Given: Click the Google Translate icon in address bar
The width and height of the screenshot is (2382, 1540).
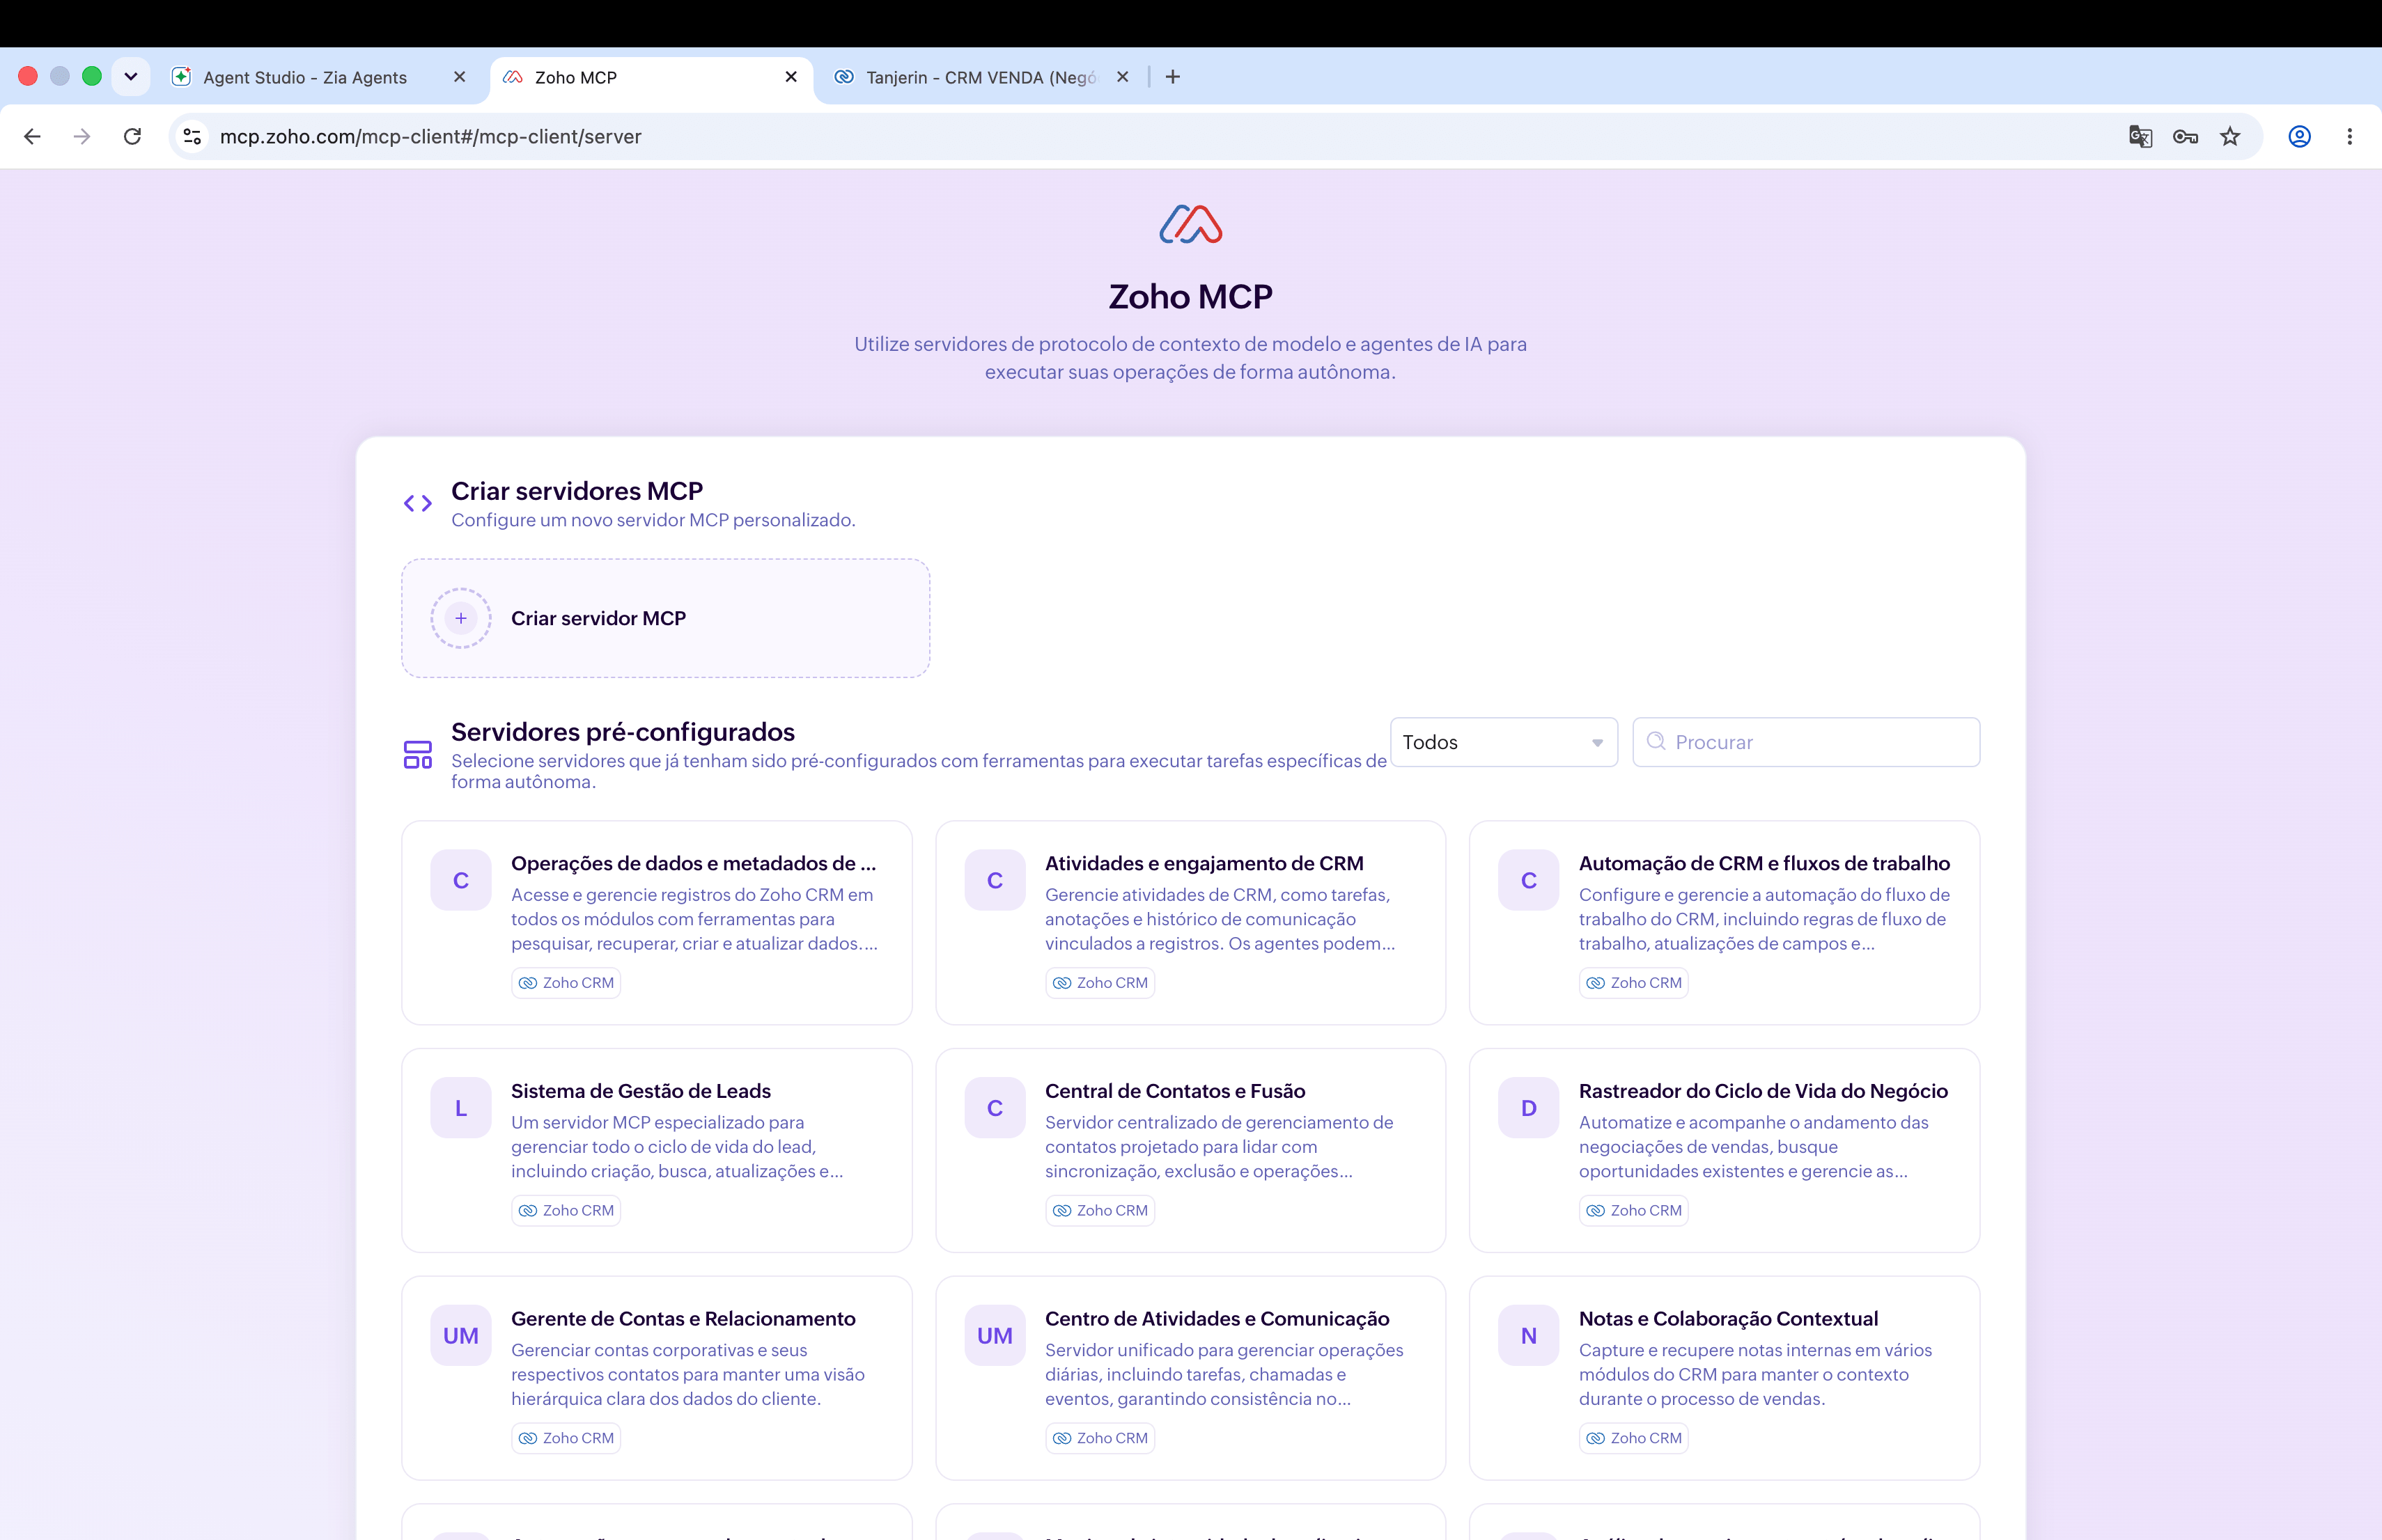Looking at the screenshot, I should pyautogui.click(x=2140, y=137).
